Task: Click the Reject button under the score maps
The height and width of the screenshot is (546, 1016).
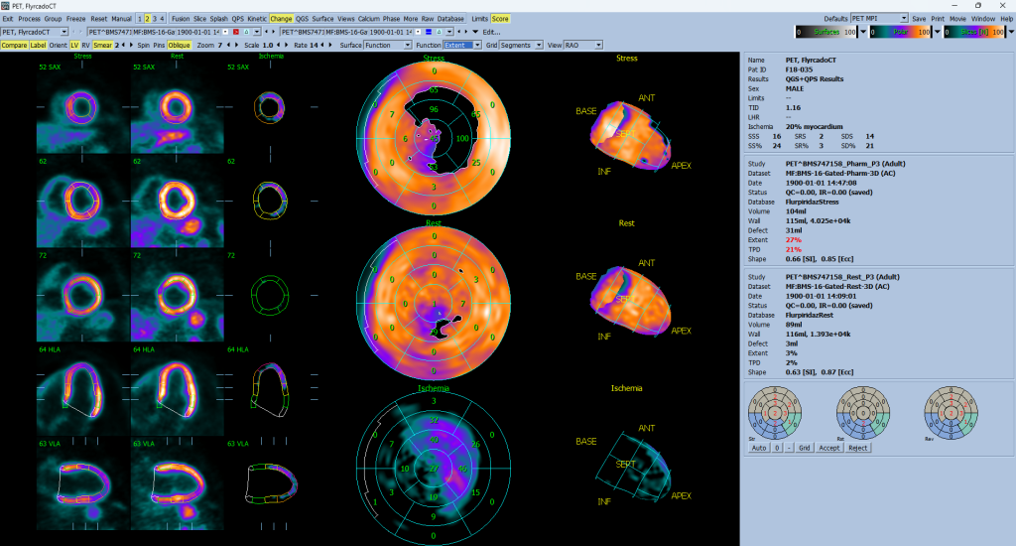Action: [858, 448]
